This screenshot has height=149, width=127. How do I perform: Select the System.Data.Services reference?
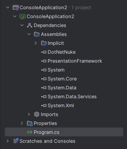(72, 97)
